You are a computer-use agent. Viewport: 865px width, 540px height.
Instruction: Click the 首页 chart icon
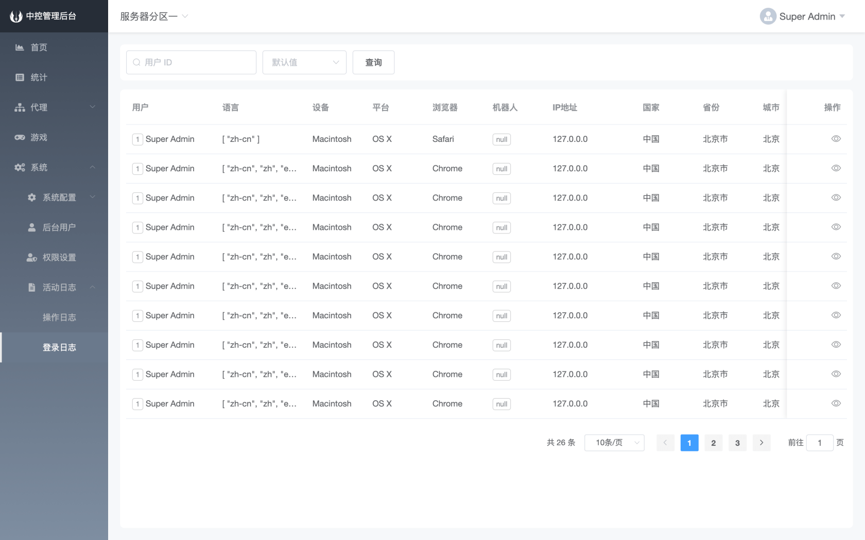coord(20,47)
